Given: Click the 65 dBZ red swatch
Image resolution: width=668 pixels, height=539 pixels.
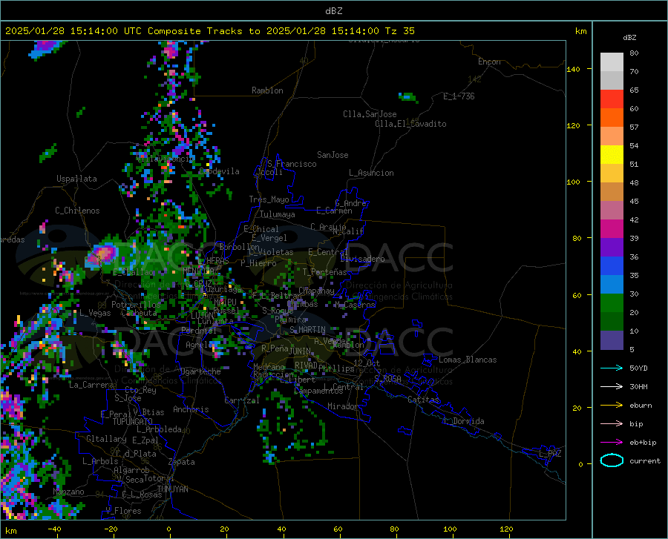Looking at the screenshot, I should pyautogui.click(x=612, y=99).
